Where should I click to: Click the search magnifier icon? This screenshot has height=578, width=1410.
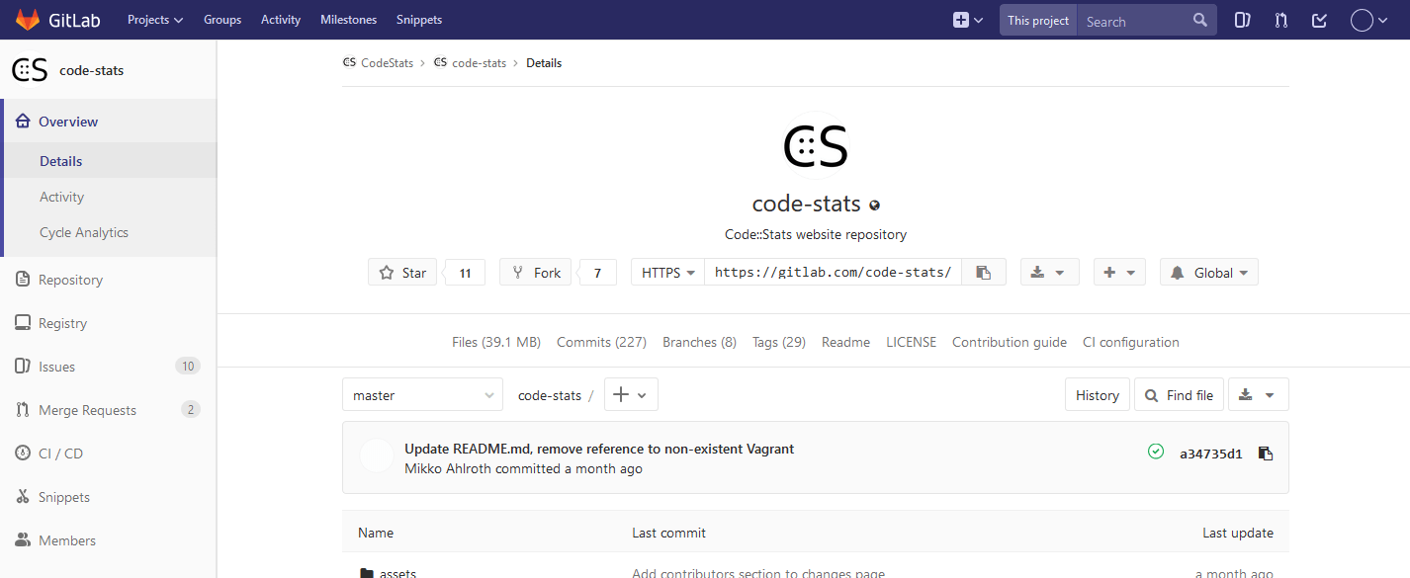click(x=1200, y=20)
